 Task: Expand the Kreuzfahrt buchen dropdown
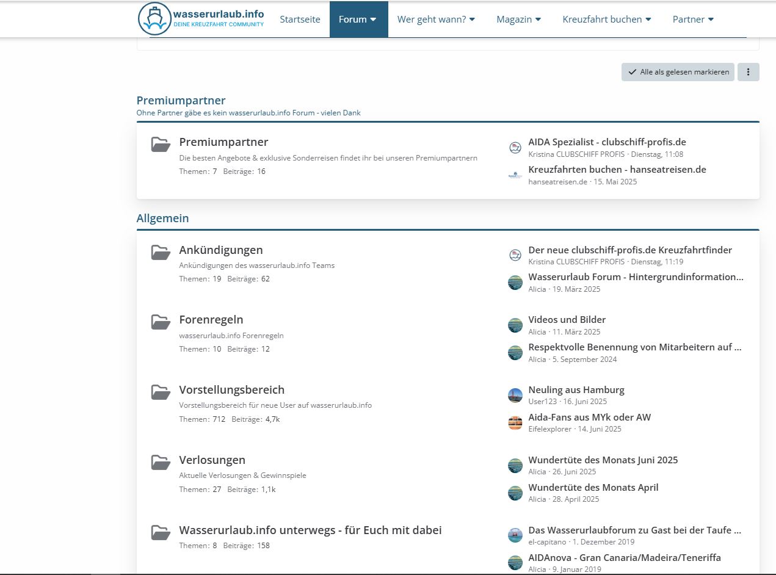607,20
